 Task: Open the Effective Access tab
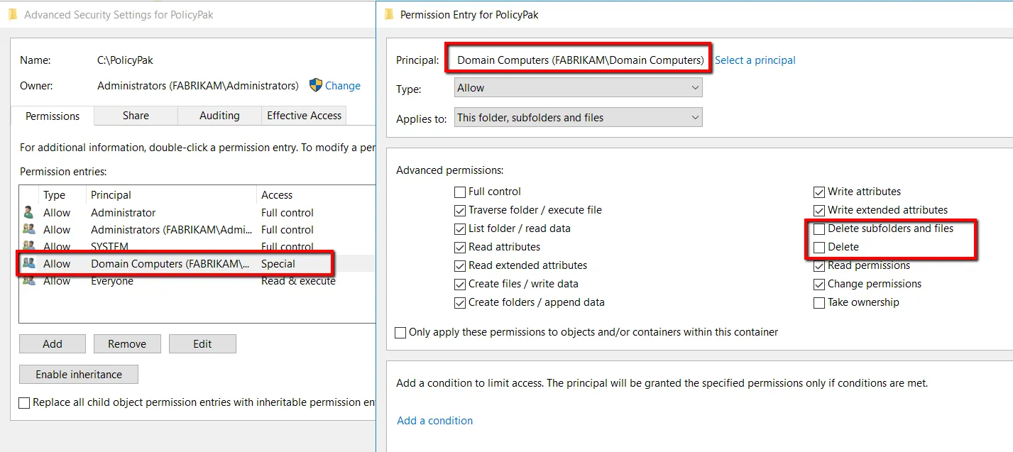click(x=304, y=116)
